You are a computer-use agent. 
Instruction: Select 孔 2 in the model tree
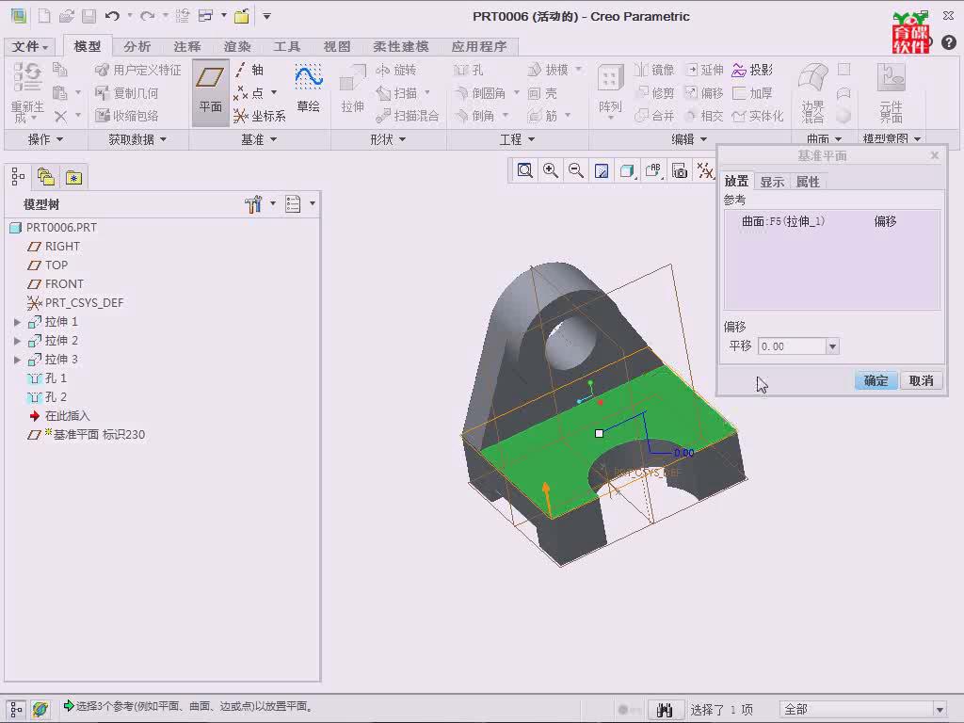(47, 397)
